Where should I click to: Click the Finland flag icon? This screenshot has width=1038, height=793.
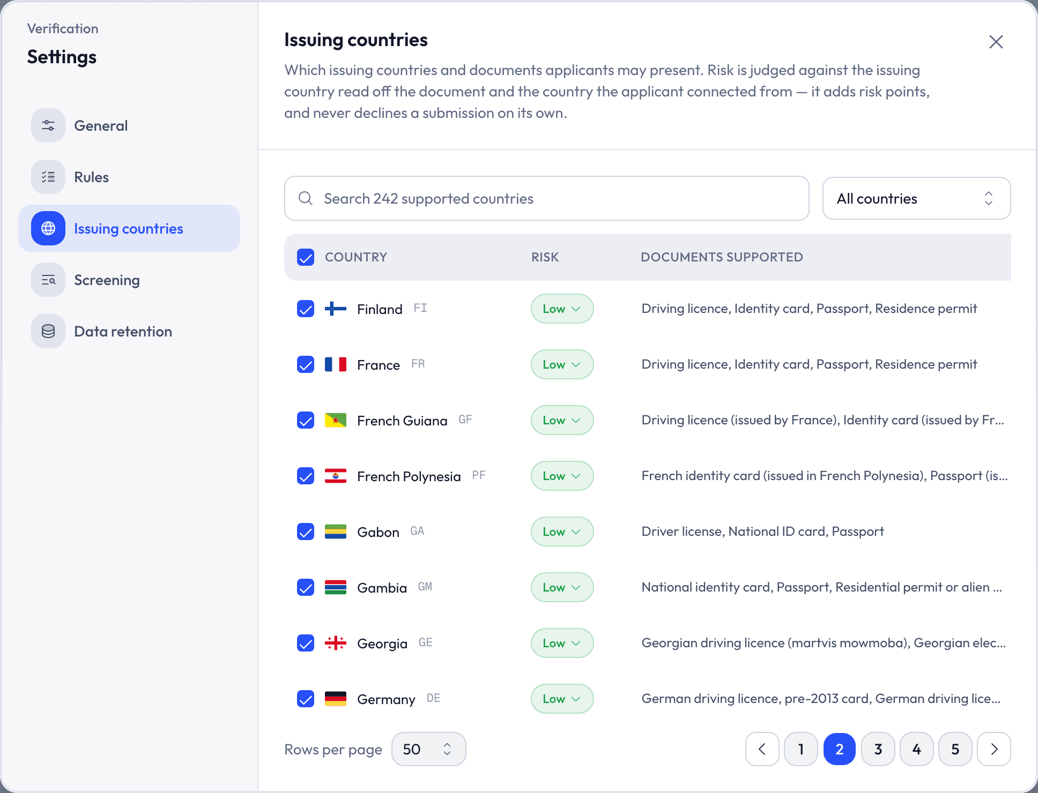click(x=336, y=309)
